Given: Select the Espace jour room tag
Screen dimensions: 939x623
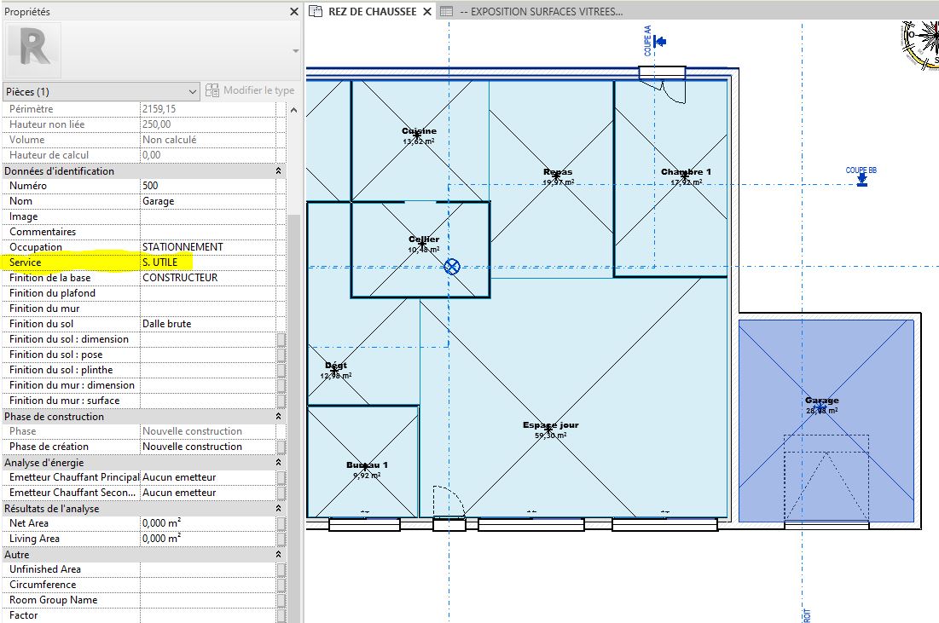Looking at the screenshot, I should pos(550,430).
